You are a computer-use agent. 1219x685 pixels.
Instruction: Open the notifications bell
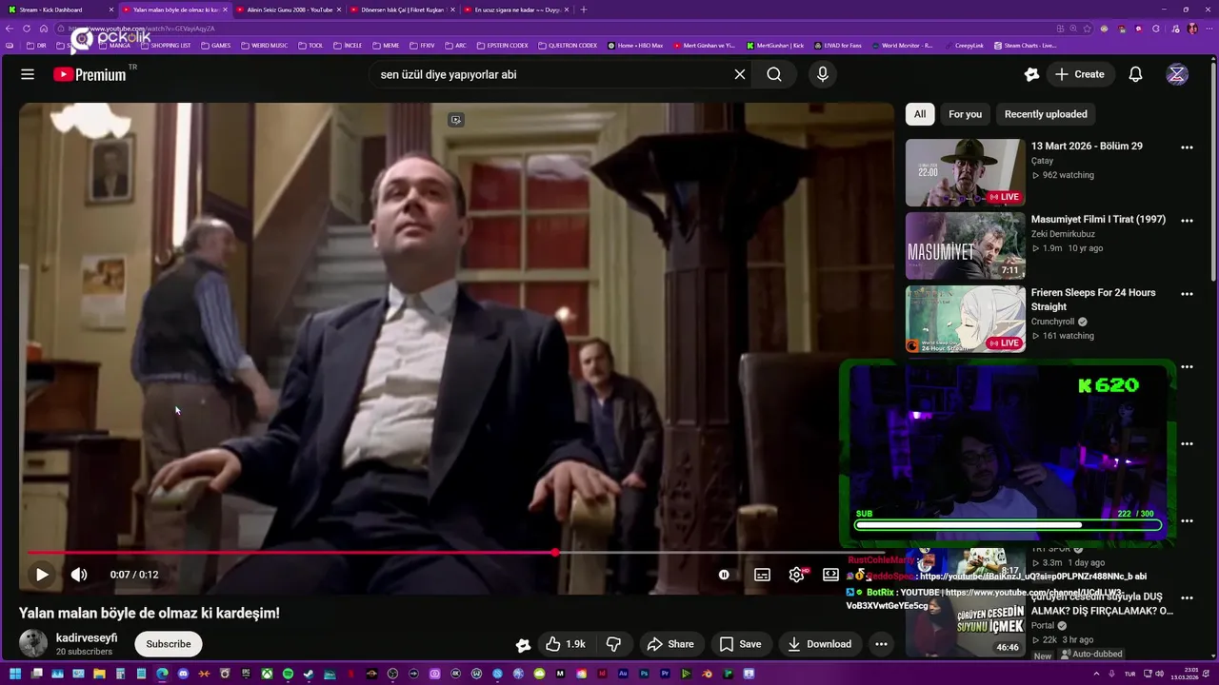point(1135,74)
